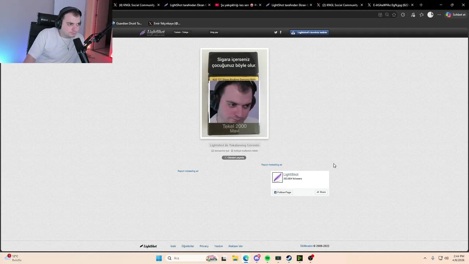Open the cigarette pack screenshot image
The height and width of the screenshot is (264, 469).
[234, 93]
